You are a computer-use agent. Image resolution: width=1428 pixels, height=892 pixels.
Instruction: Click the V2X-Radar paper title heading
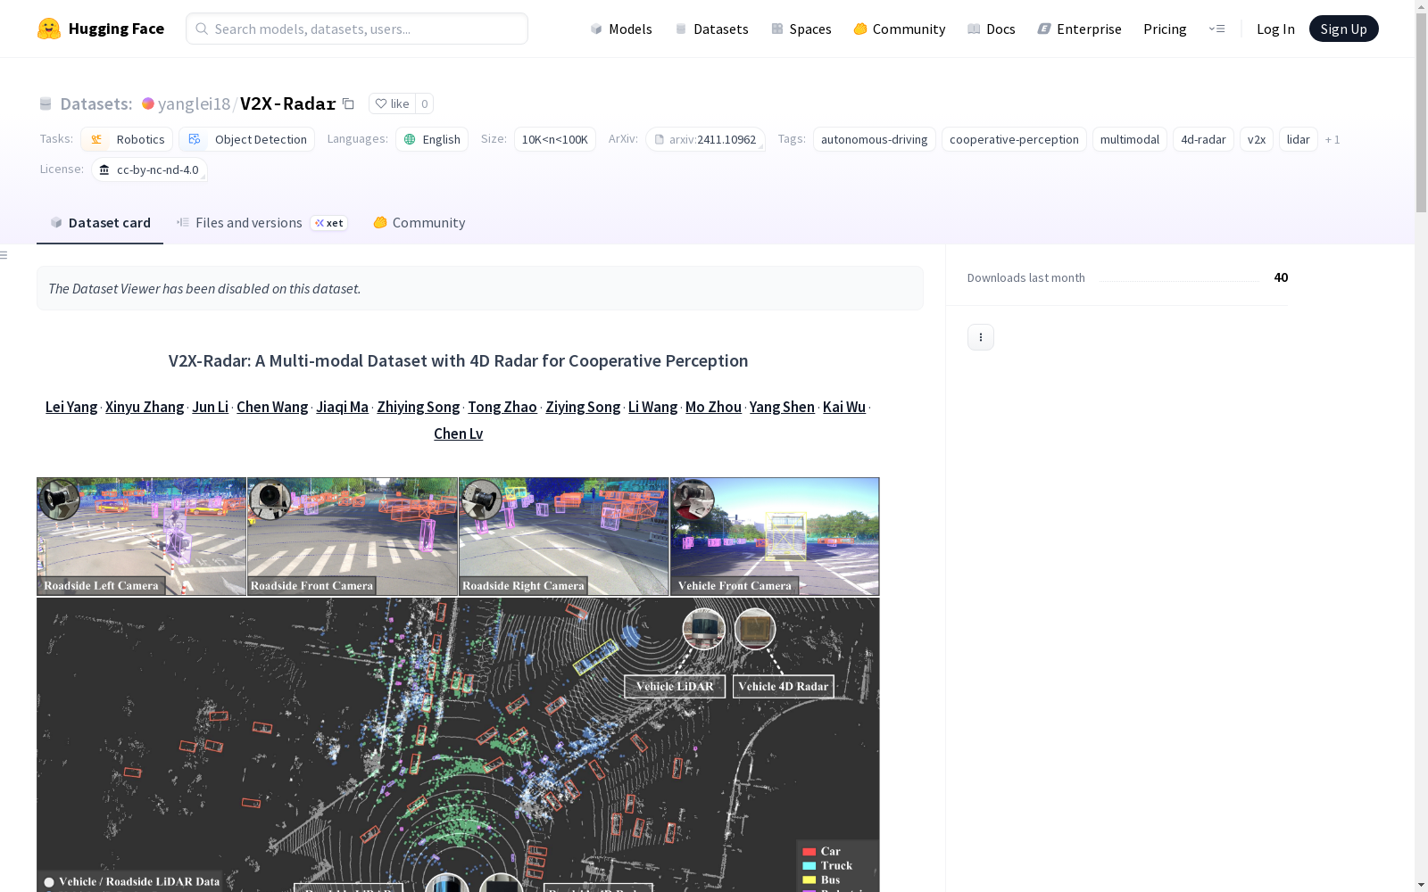coord(459,360)
